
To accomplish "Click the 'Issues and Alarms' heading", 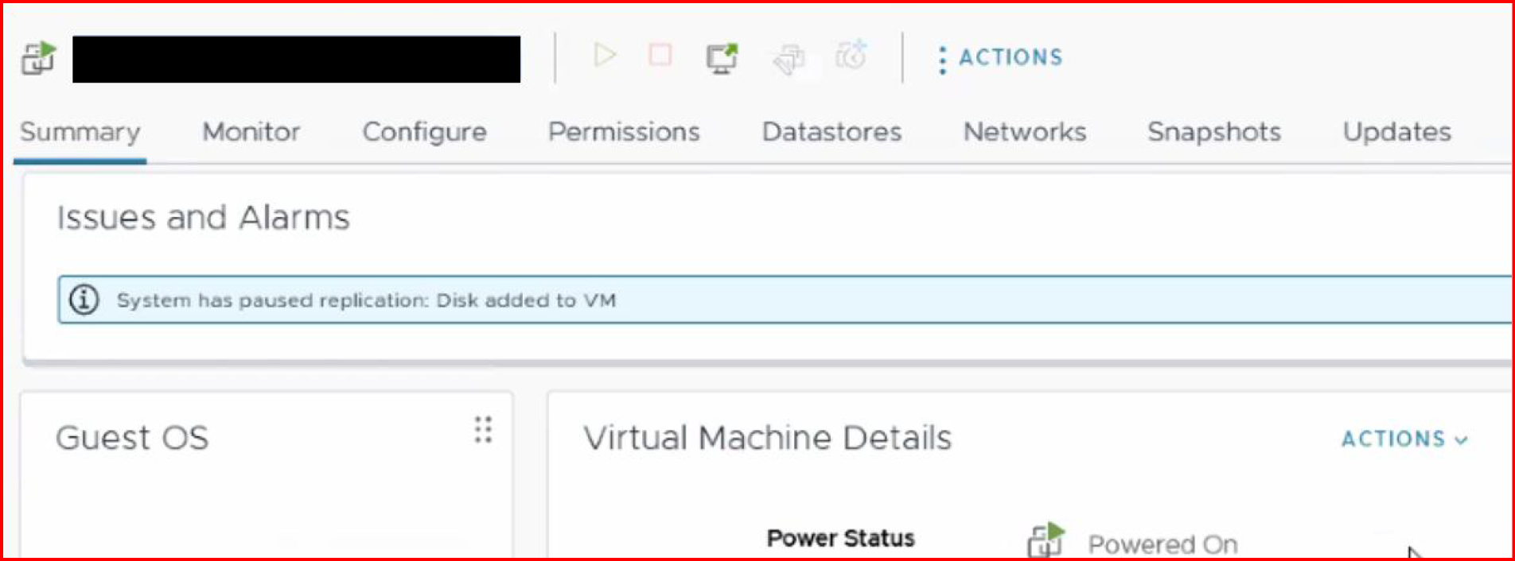I will (x=203, y=218).
